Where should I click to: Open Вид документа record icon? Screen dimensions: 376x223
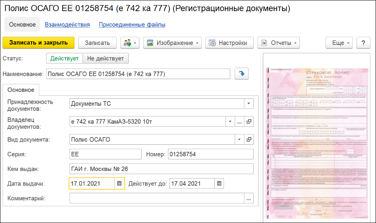[249, 140]
